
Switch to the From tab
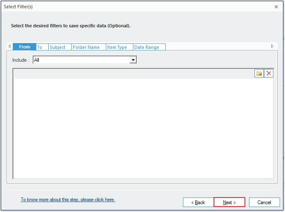click(x=24, y=47)
